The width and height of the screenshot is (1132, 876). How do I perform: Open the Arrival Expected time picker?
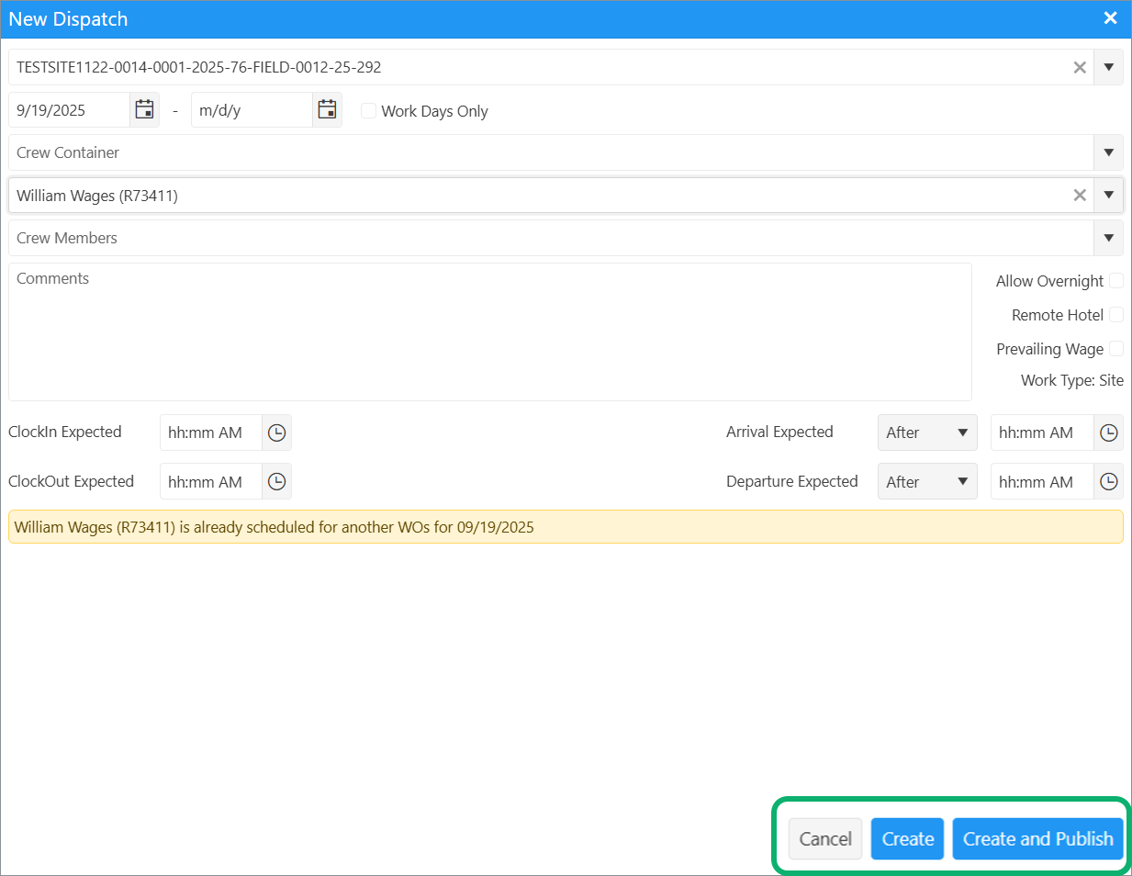[x=1109, y=432]
